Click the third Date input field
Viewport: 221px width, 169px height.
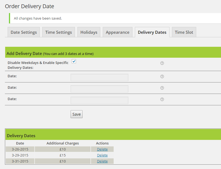99,100
